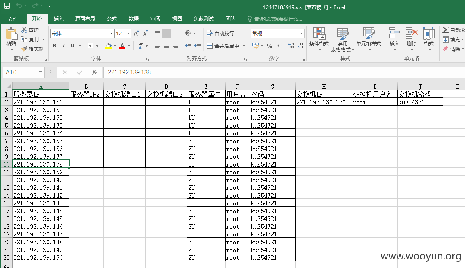Viewport: 465px width, 268px height.
Task: Open merge and center dropdown arrow
Action: coord(244,46)
